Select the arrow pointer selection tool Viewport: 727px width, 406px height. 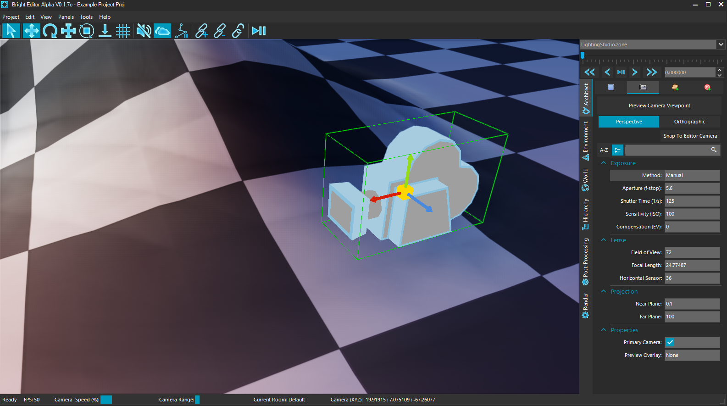(x=11, y=31)
